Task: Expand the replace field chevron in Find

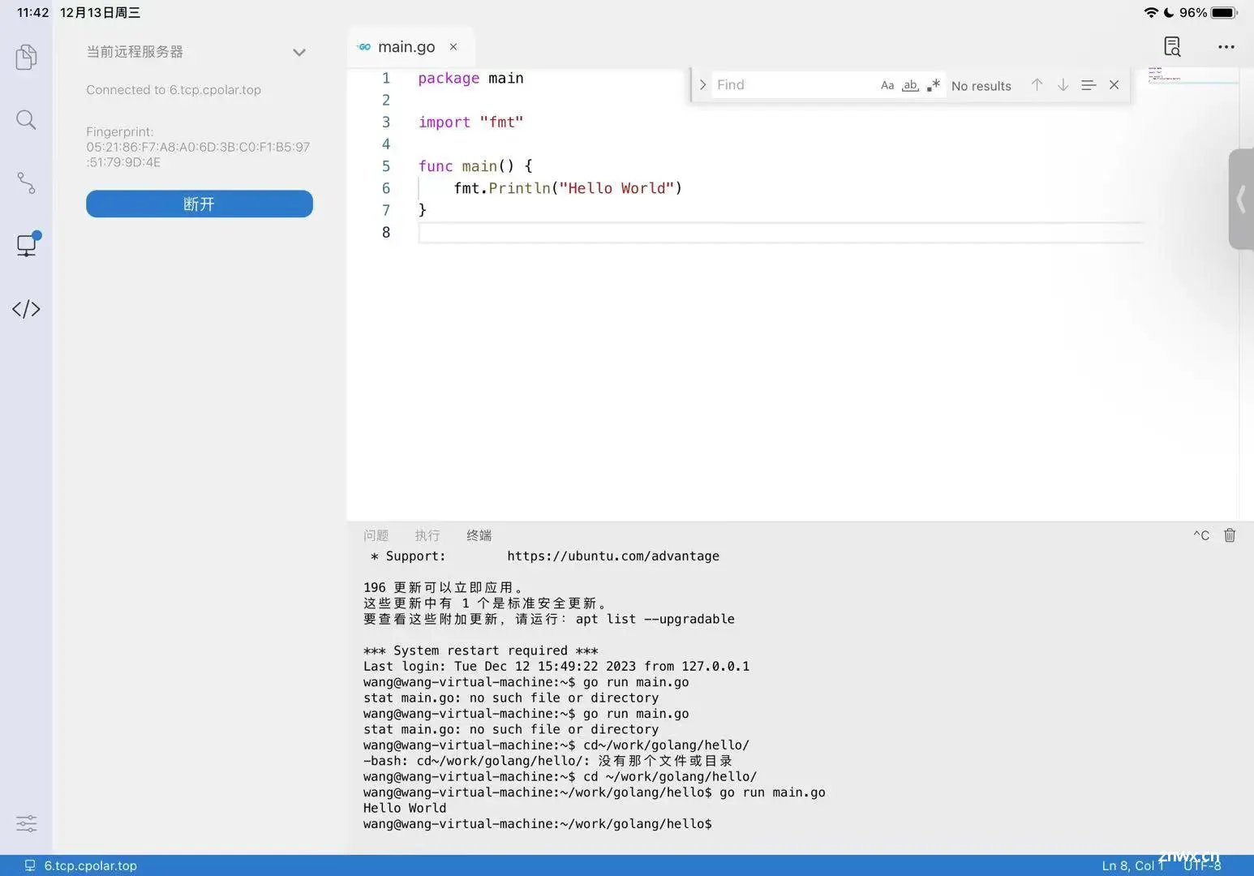Action: coord(702,84)
